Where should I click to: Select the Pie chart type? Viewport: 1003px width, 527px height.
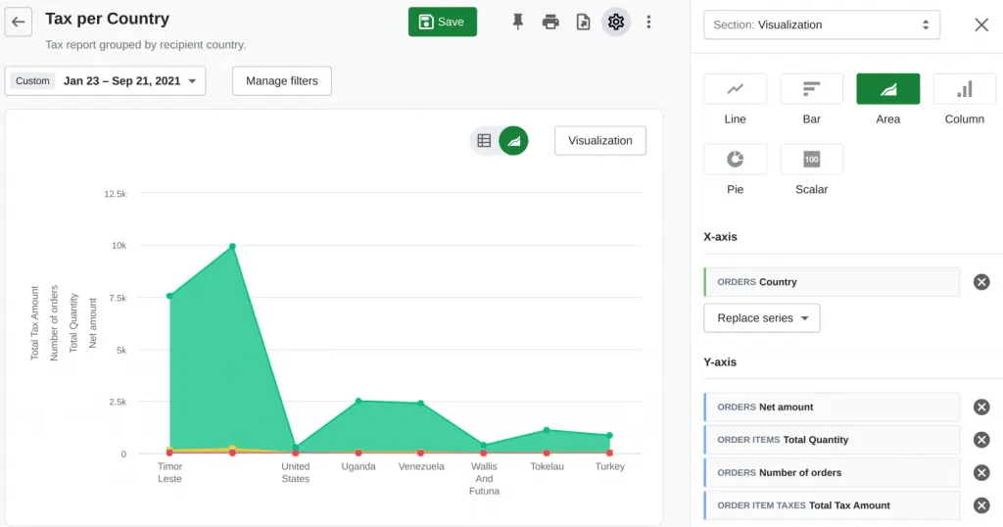tap(735, 160)
